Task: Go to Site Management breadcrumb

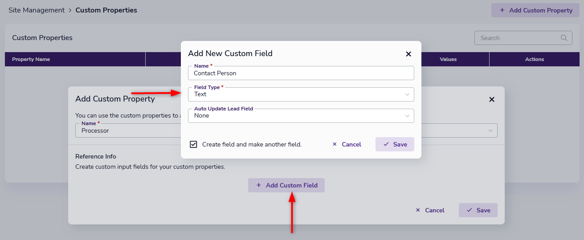Action: coord(37,10)
